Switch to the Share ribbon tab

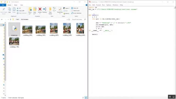pos(16,5)
